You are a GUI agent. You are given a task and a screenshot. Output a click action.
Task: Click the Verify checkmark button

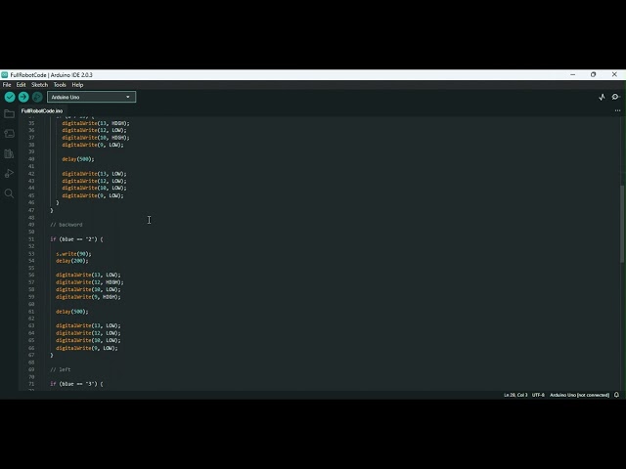(10, 97)
